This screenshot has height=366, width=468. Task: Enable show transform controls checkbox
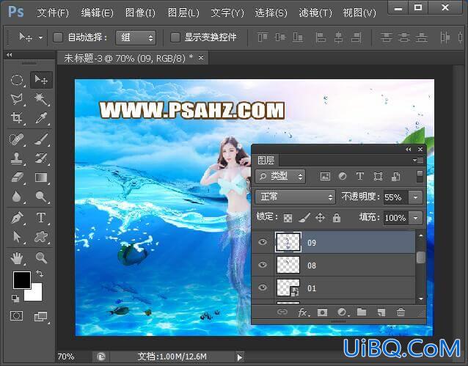tap(175, 37)
